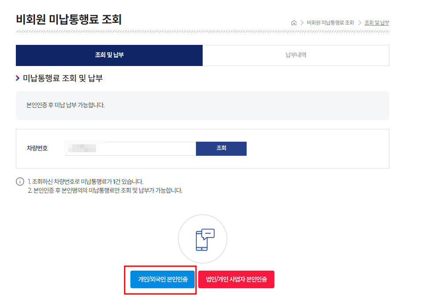
Task: Click the underlined 조회 및 납부 breadcrumb link
Action: point(377,22)
